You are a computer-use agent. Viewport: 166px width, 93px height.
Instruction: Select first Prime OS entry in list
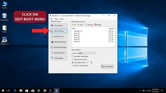coord(77,33)
